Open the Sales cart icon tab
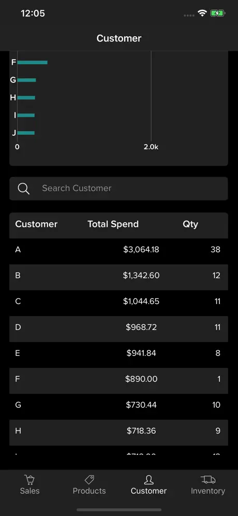The height and width of the screenshot is (516, 238). pyautogui.click(x=29, y=480)
